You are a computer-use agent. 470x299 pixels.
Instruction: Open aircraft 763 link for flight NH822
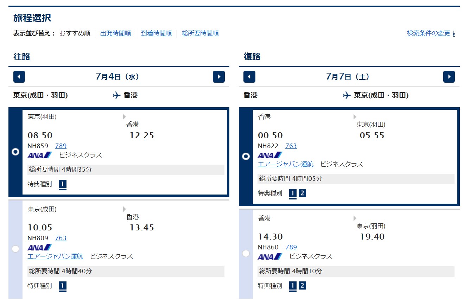click(x=291, y=146)
